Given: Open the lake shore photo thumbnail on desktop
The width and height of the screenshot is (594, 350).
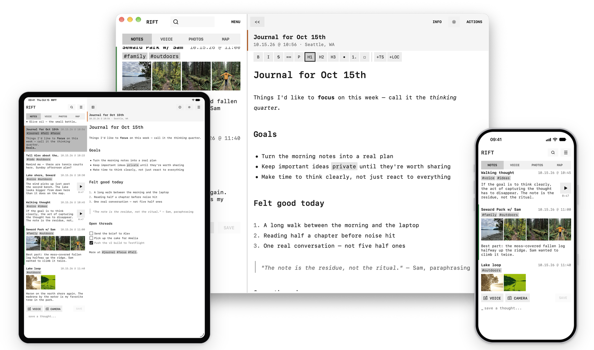Looking at the screenshot, I should (x=137, y=76).
